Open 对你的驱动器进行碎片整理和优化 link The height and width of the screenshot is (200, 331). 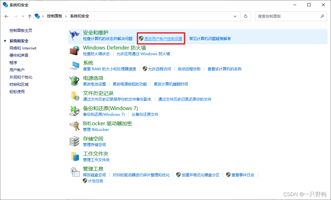click(141, 175)
